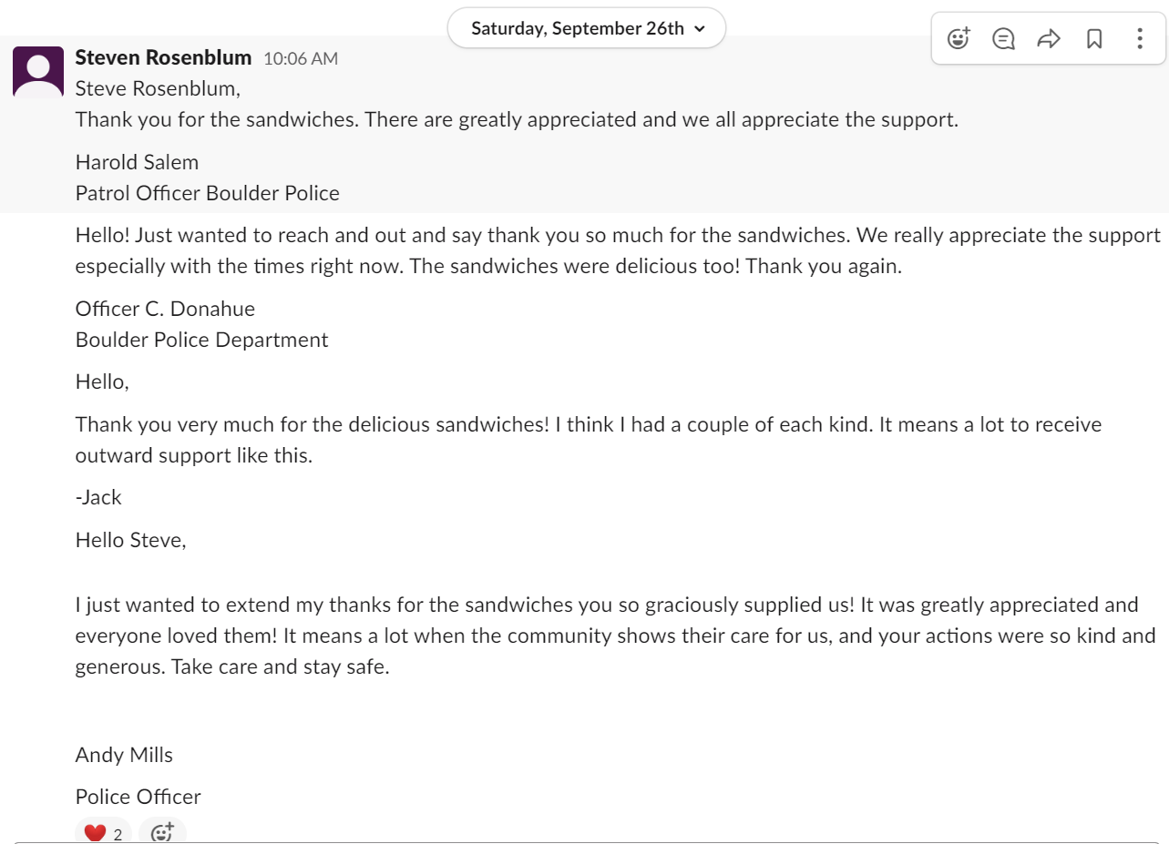Viewport: 1169px width, 844px height.
Task: Save message with the bookmark icon
Action: (1094, 38)
